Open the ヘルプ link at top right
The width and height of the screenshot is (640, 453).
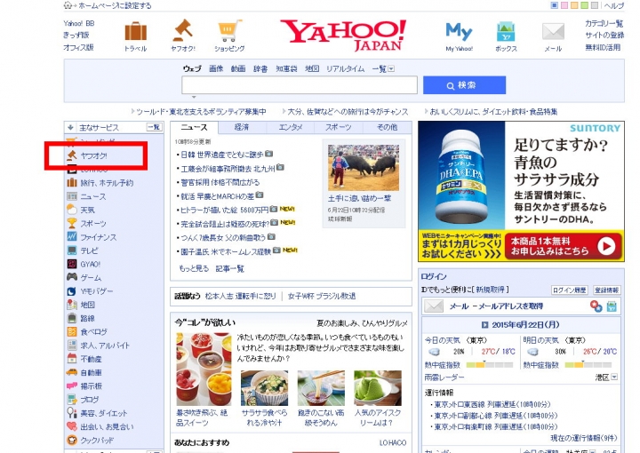(x=614, y=5)
